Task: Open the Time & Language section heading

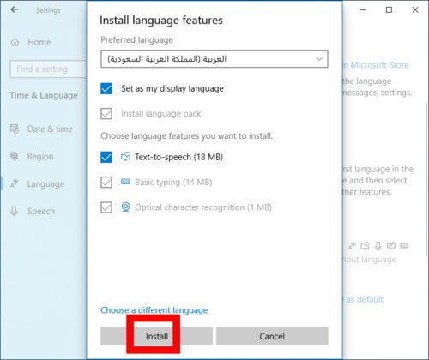Action: click(44, 95)
